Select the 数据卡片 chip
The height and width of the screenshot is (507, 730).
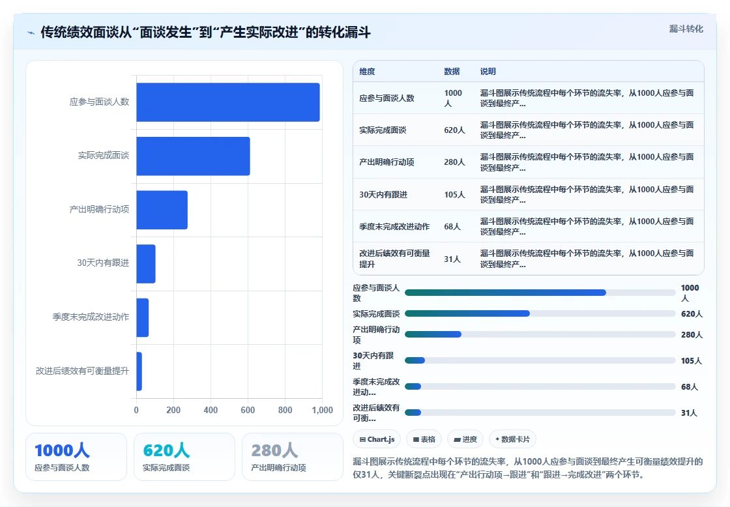pos(512,439)
